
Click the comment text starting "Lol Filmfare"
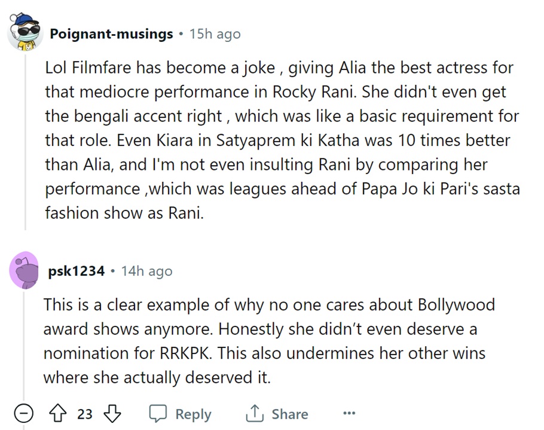(281, 141)
